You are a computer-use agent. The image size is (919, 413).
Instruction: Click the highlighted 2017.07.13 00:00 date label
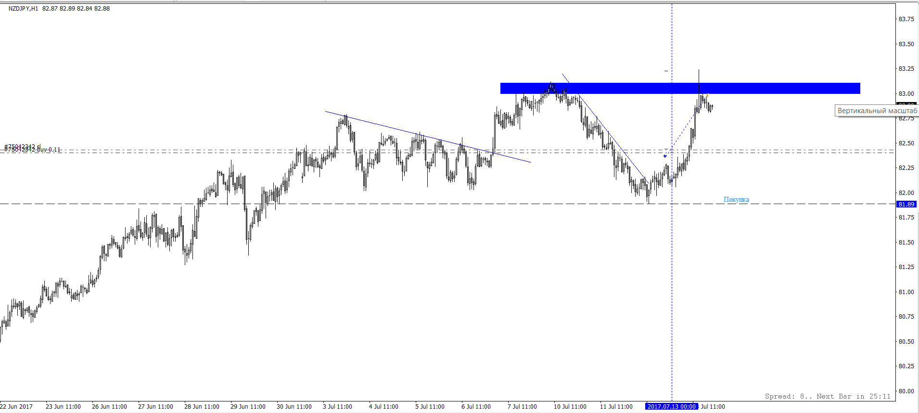(671, 407)
